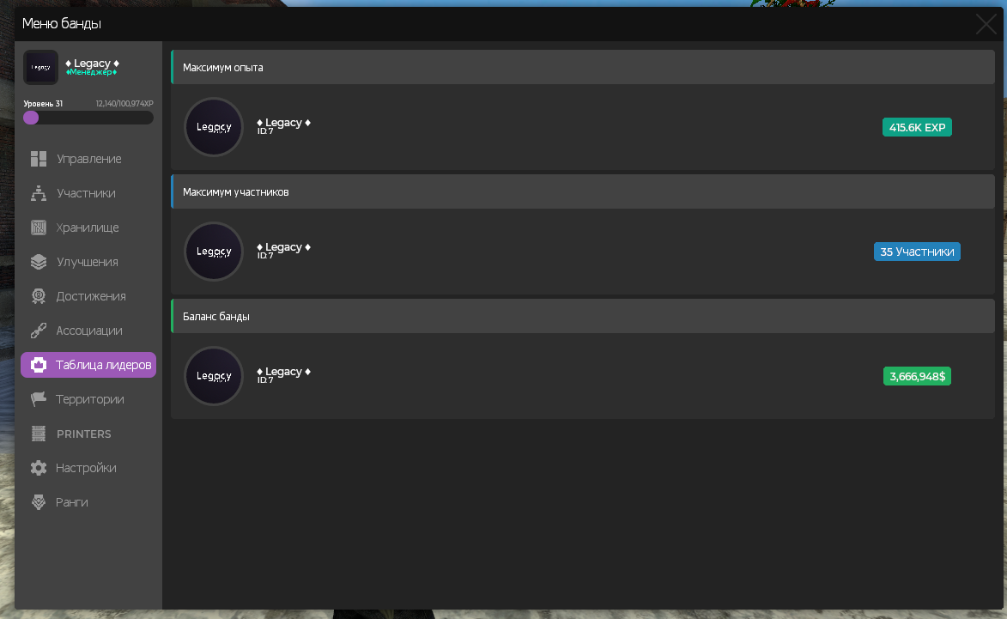Go to the PRINTERS section
Viewport: 1007px width, 619px height.
88,434
